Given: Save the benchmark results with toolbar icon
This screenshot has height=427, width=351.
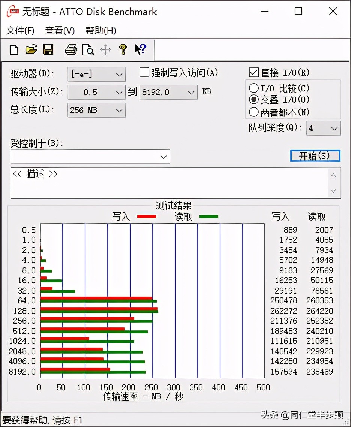Looking at the screenshot, I should [48, 49].
